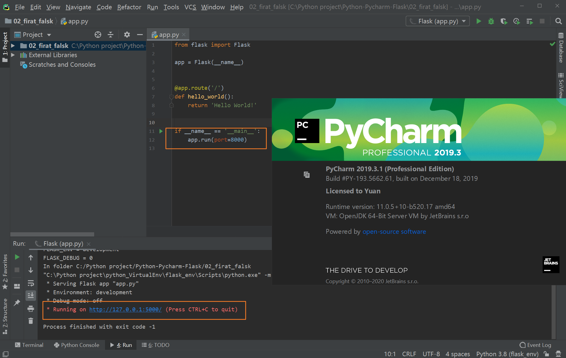Click the grayed stop button in top toolbar

click(542, 21)
